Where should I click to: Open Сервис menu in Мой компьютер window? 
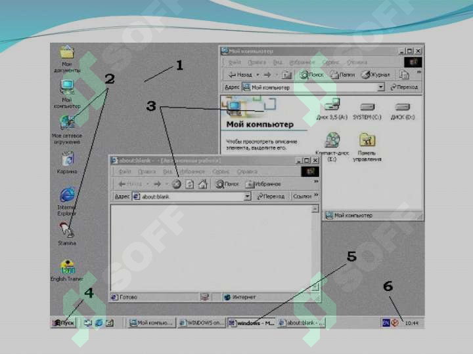[330, 62]
